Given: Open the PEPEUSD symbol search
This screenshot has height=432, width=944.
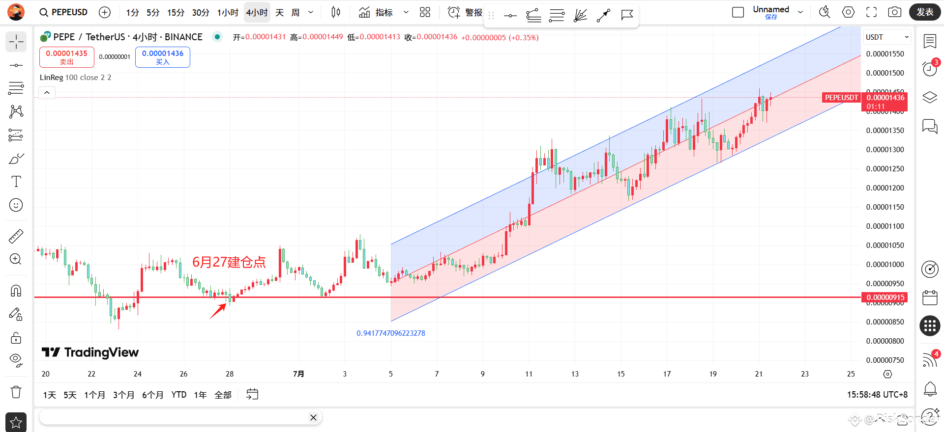Looking at the screenshot, I should 63,12.
